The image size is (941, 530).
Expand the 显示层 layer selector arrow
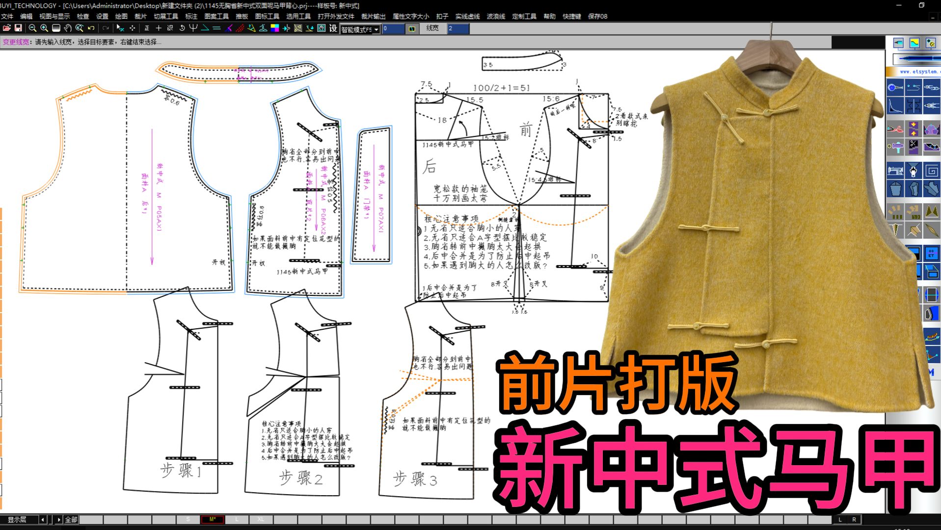pos(59,519)
